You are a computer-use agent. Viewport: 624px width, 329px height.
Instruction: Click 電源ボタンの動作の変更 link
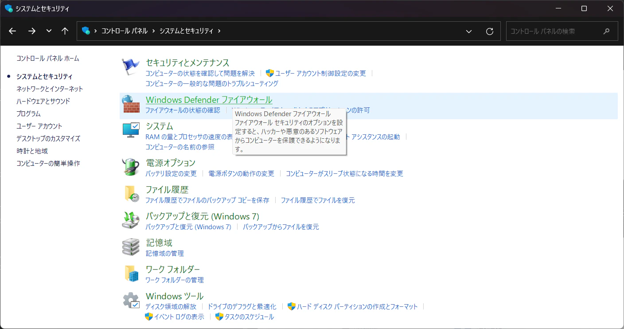coord(241,173)
